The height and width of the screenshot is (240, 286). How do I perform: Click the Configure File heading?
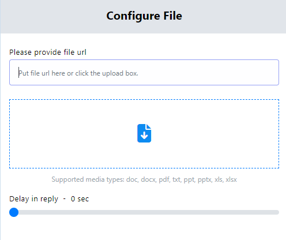click(144, 16)
